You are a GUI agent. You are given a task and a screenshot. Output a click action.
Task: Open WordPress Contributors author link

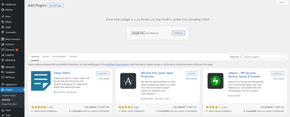coord(66,92)
